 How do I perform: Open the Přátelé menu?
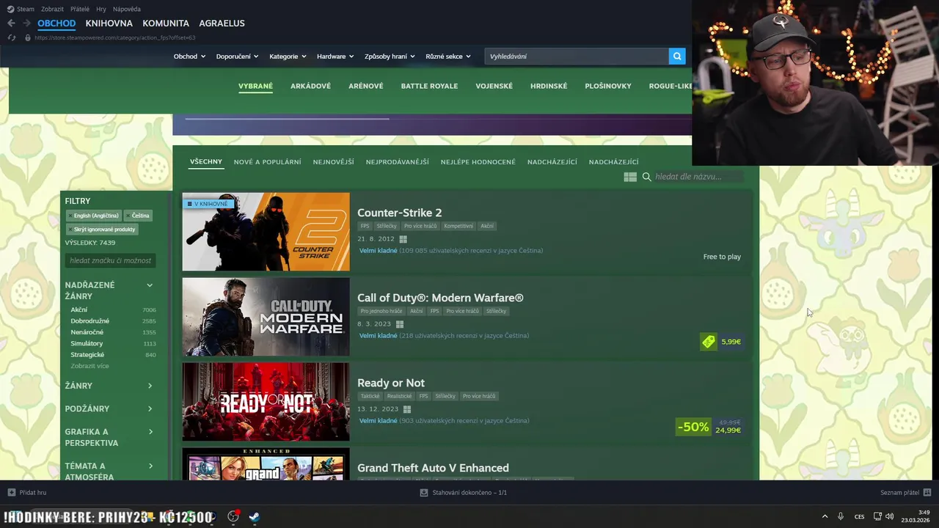(80, 9)
